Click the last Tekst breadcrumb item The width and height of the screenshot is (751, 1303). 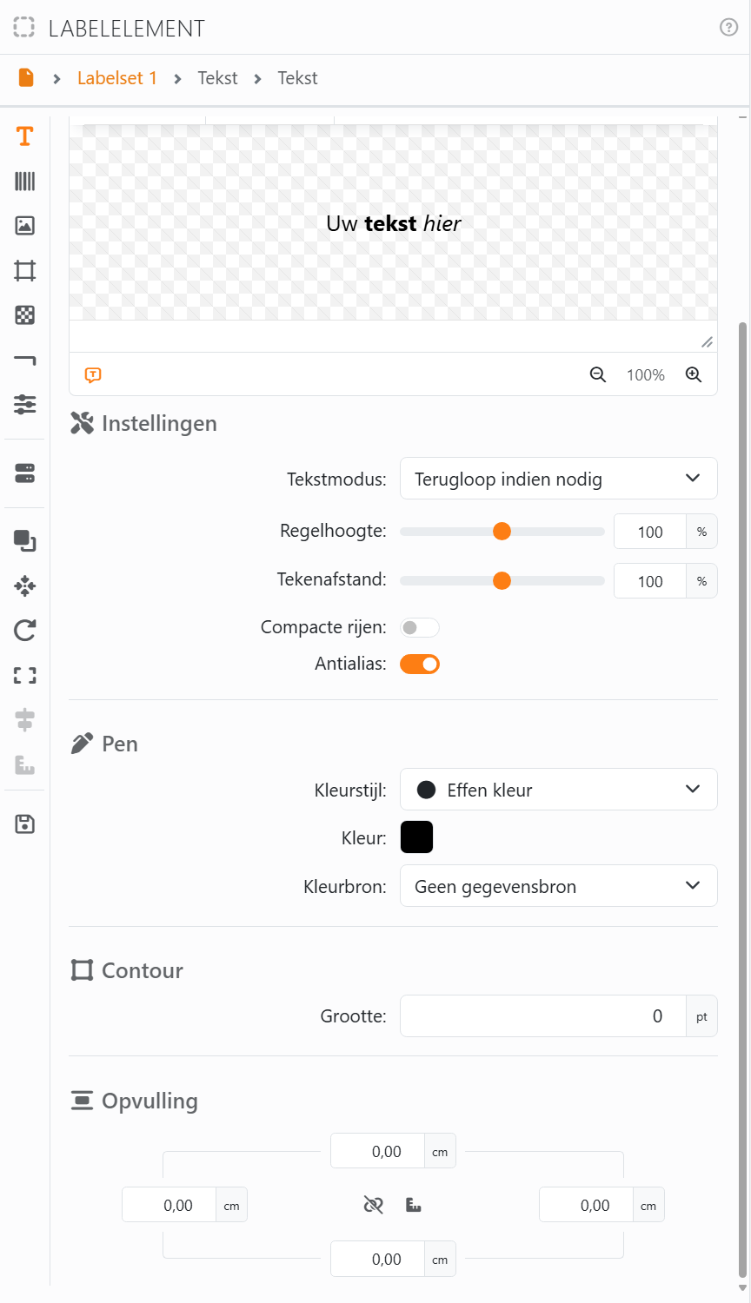297,78
